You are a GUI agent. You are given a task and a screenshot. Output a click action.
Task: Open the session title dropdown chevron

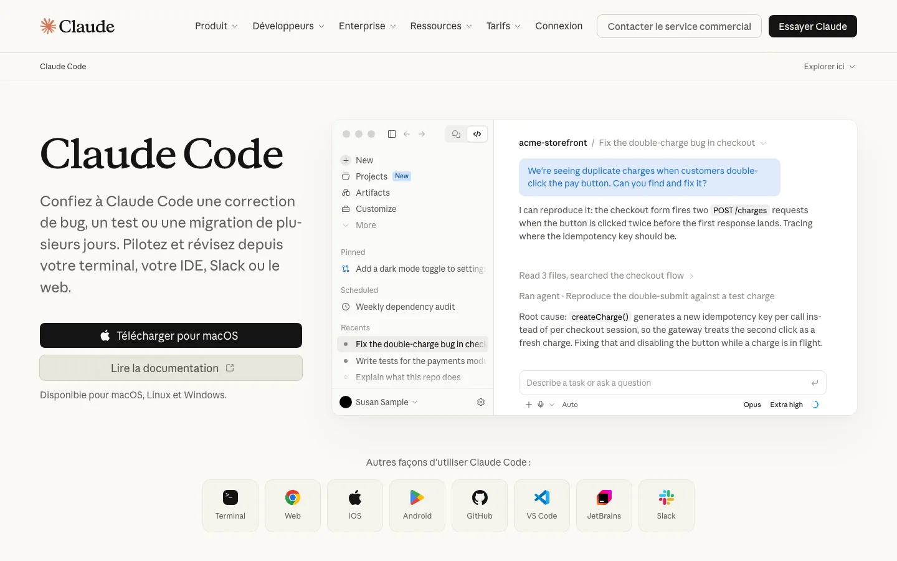tap(763, 143)
